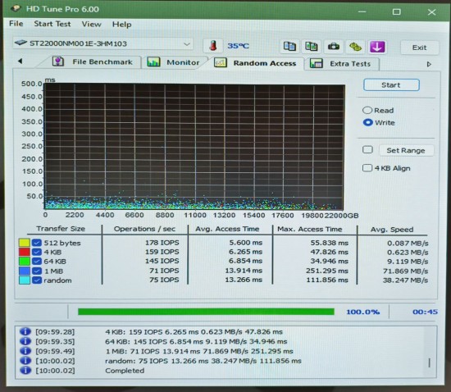Image resolution: width=451 pixels, height=392 pixels.
Task: Click the 178 IOPS value
Action: [162, 243]
